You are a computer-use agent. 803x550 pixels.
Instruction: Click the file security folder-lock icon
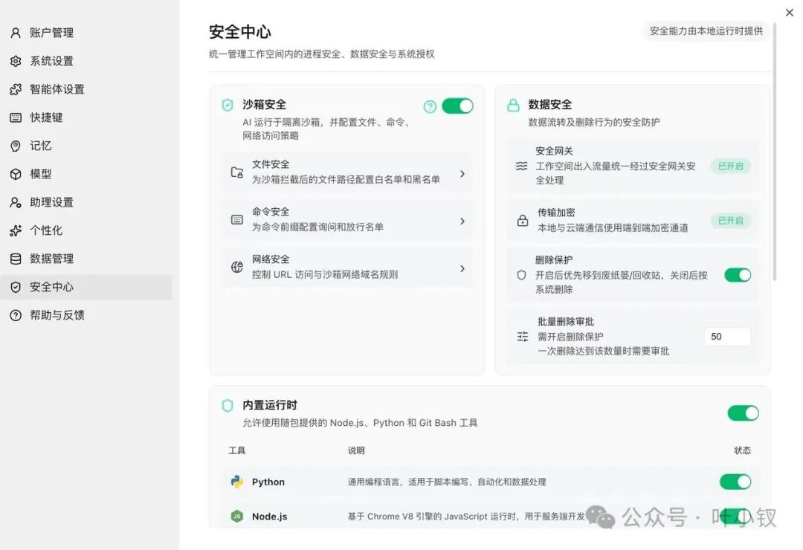click(x=236, y=172)
